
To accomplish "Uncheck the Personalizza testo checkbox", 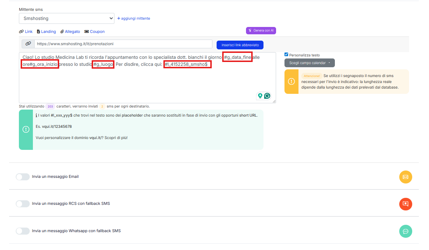I will 286,55.
